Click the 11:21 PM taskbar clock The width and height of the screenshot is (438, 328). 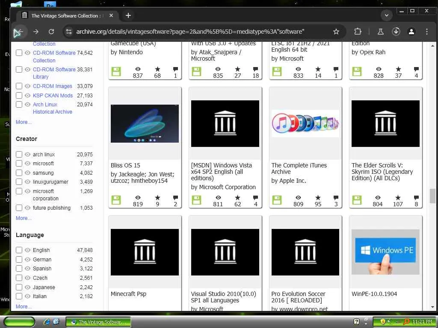click(x=422, y=322)
